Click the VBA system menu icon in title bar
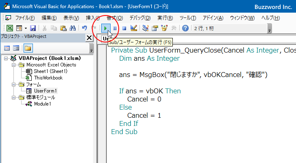The image size is (296, 163). (7, 7)
